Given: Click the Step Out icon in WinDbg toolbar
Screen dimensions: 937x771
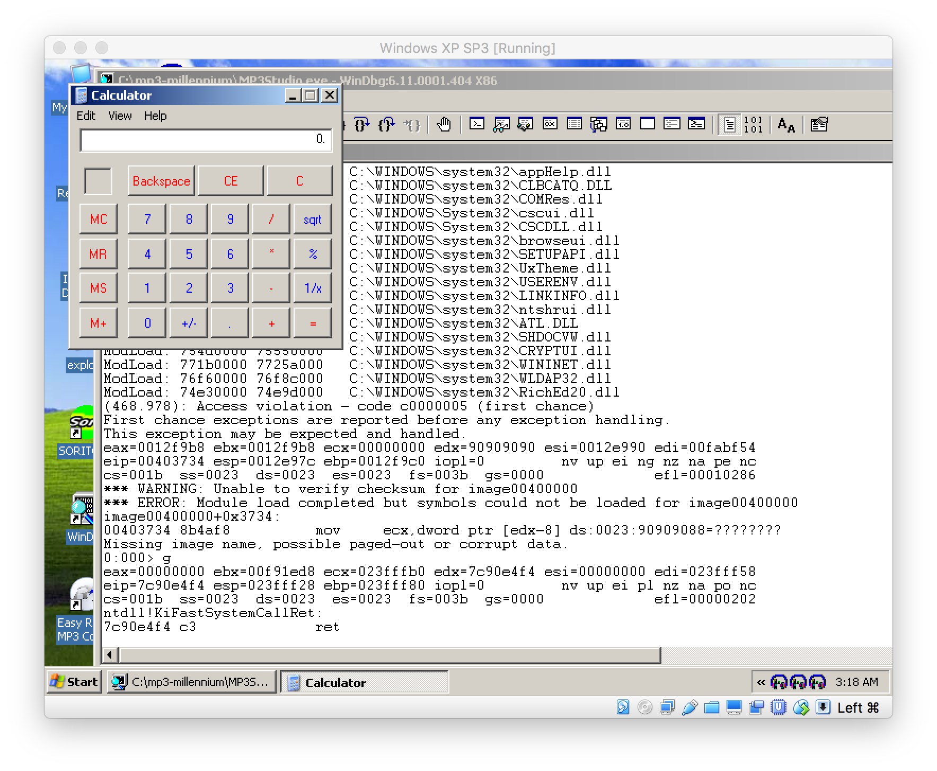Looking at the screenshot, I should point(387,125).
